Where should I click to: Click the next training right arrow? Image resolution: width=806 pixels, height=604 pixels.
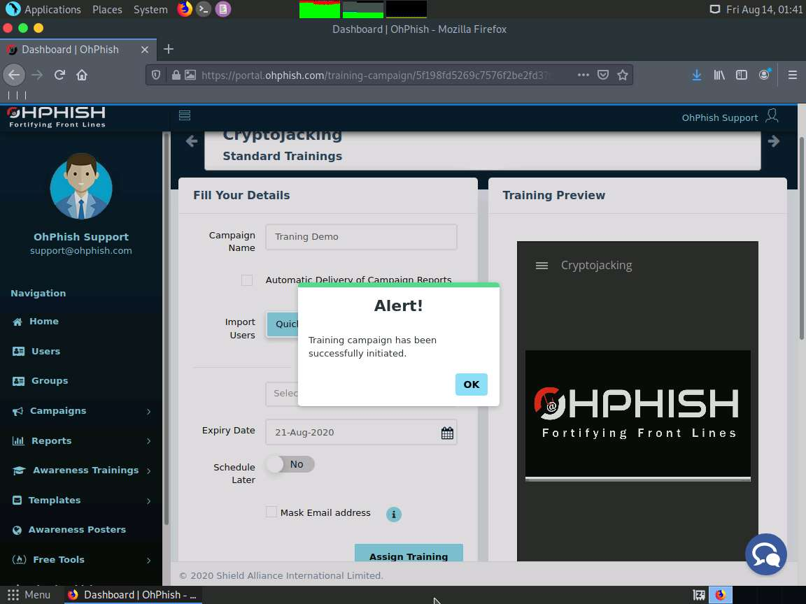[x=774, y=141]
